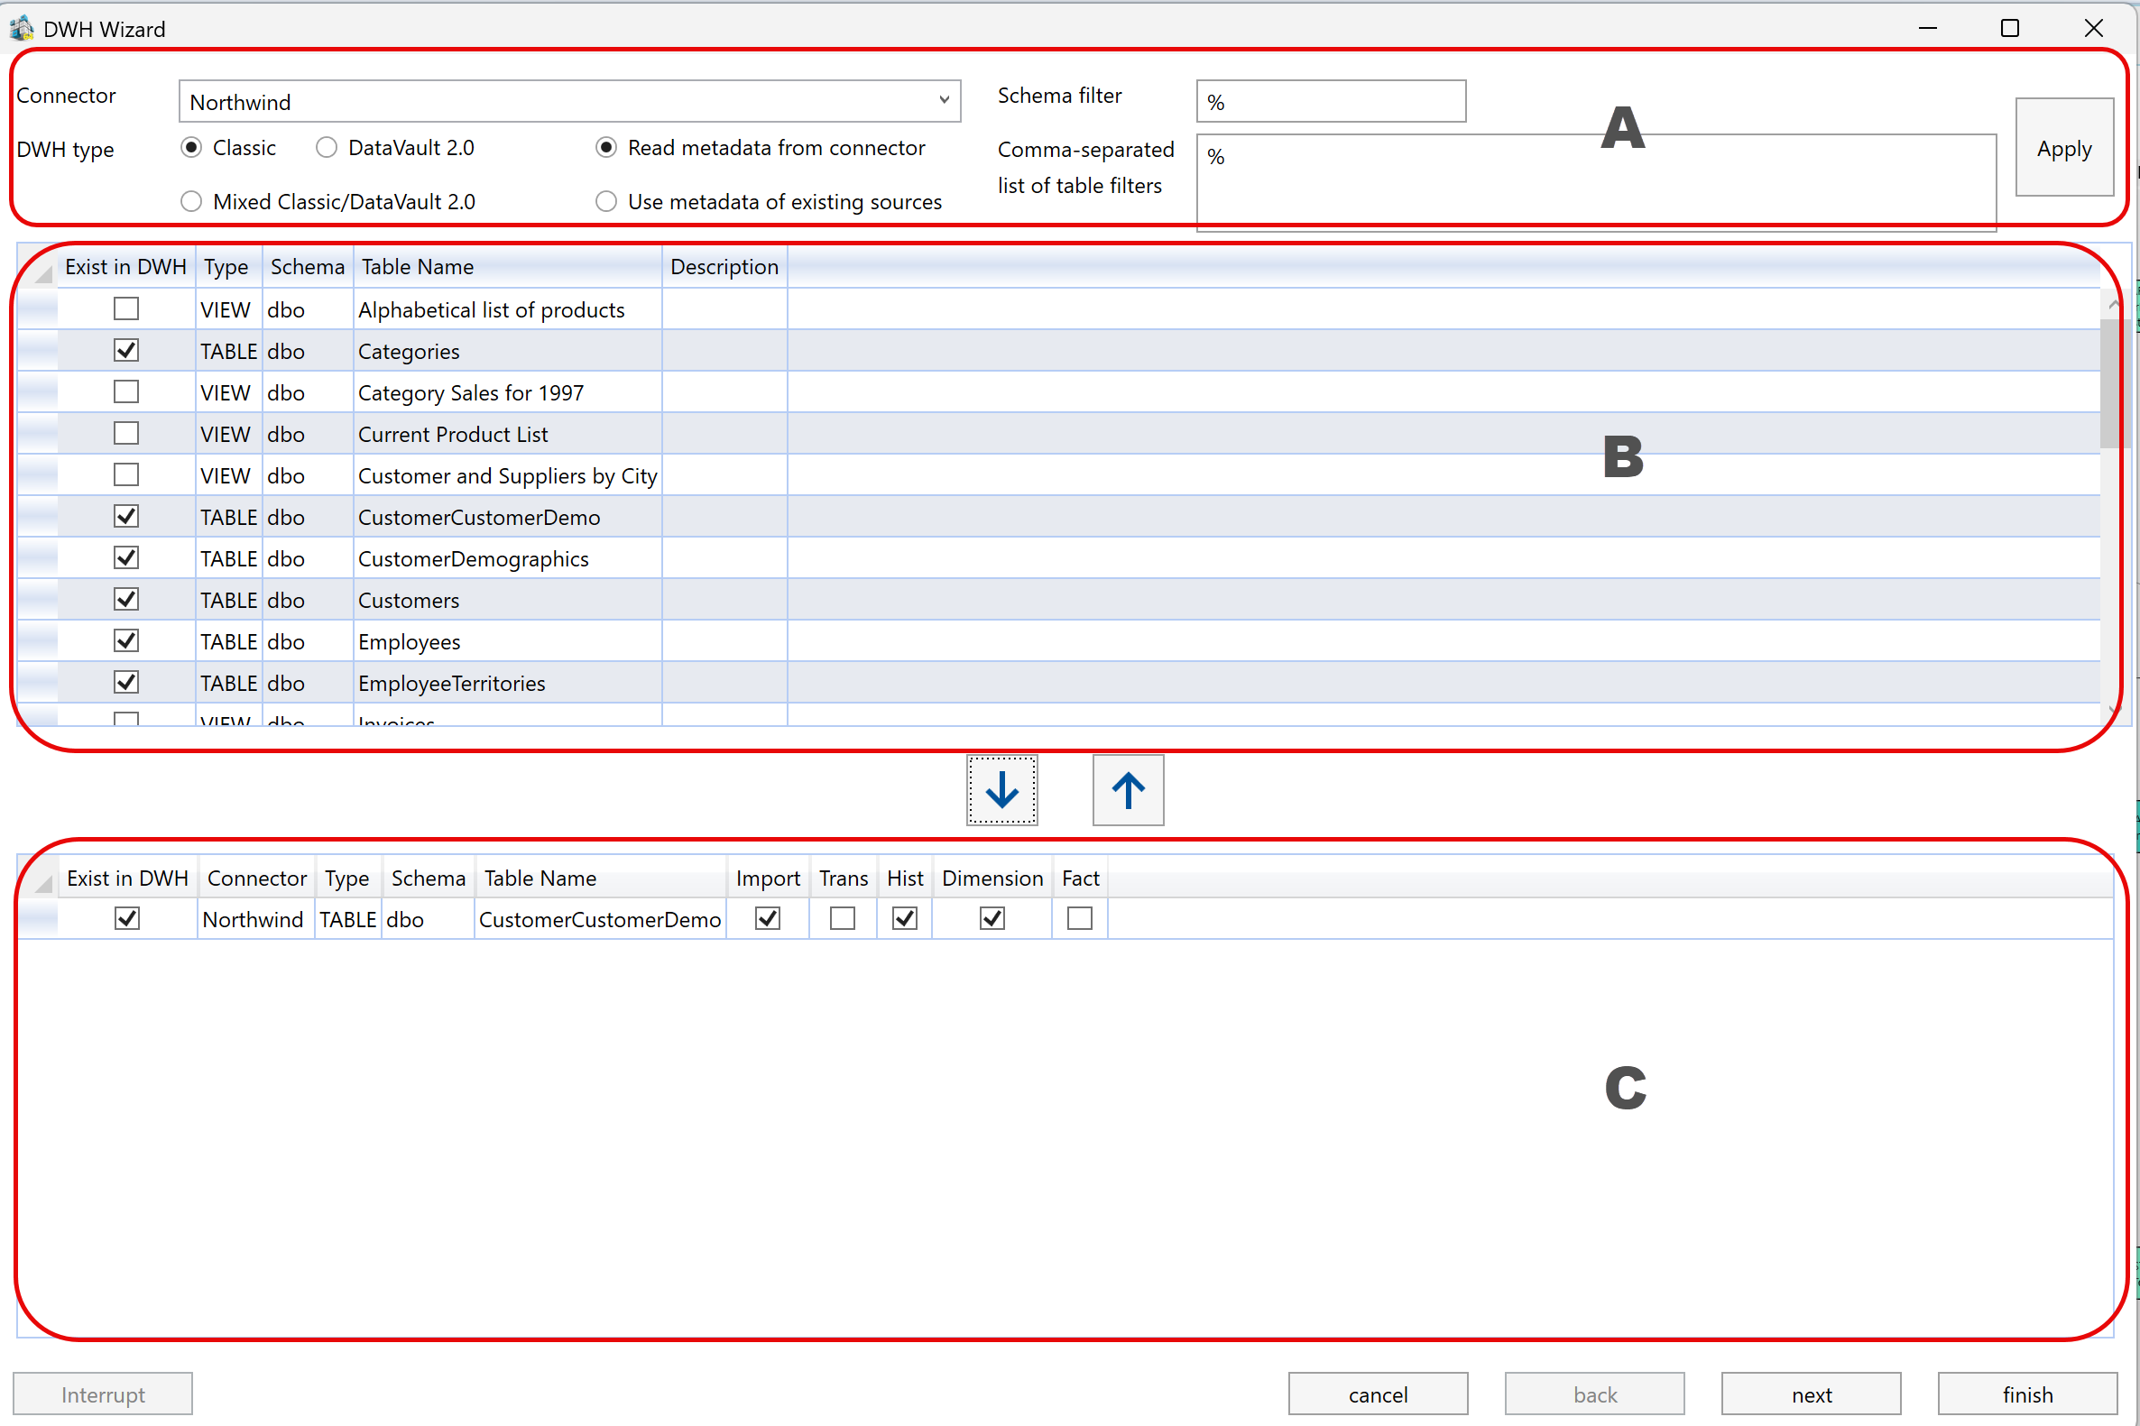2140x1426 pixels.
Task: Click the DWH Wizard app icon in title bar
Action: pos(22,28)
